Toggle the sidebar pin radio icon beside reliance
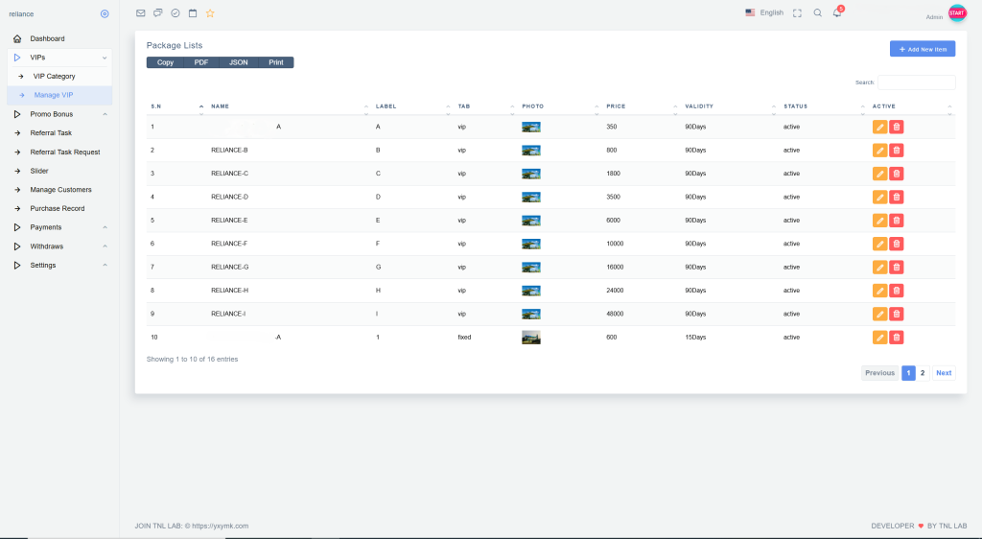This screenshot has width=982, height=539. (105, 13)
